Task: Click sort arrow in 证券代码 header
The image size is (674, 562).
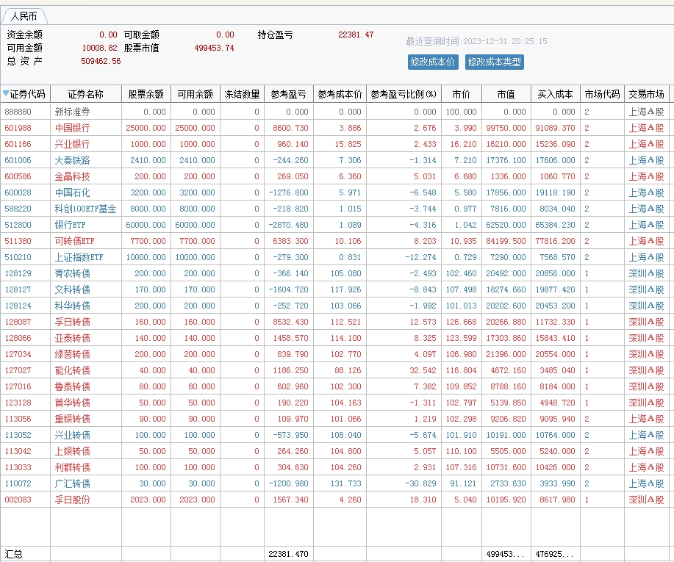Action: point(6,94)
